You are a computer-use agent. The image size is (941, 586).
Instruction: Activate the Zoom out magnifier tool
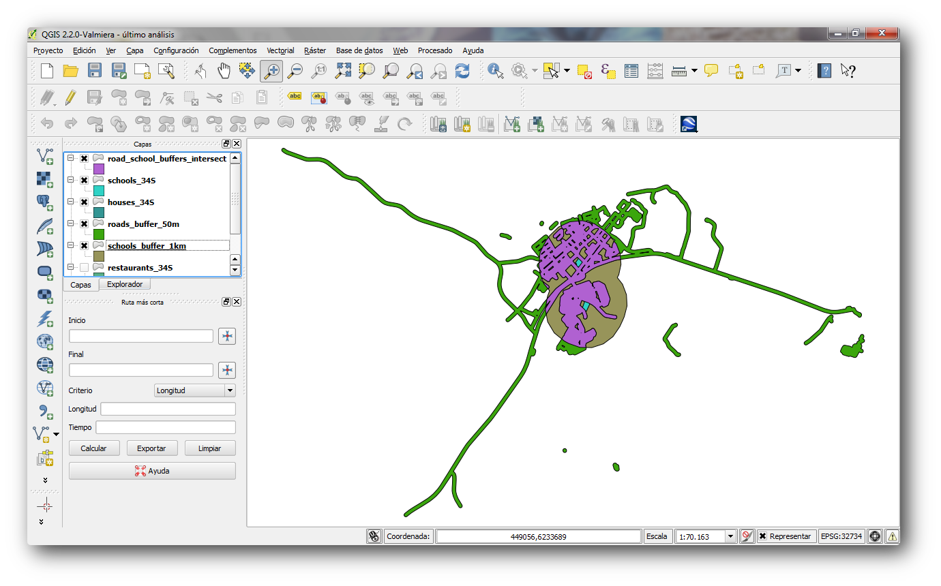pos(295,70)
